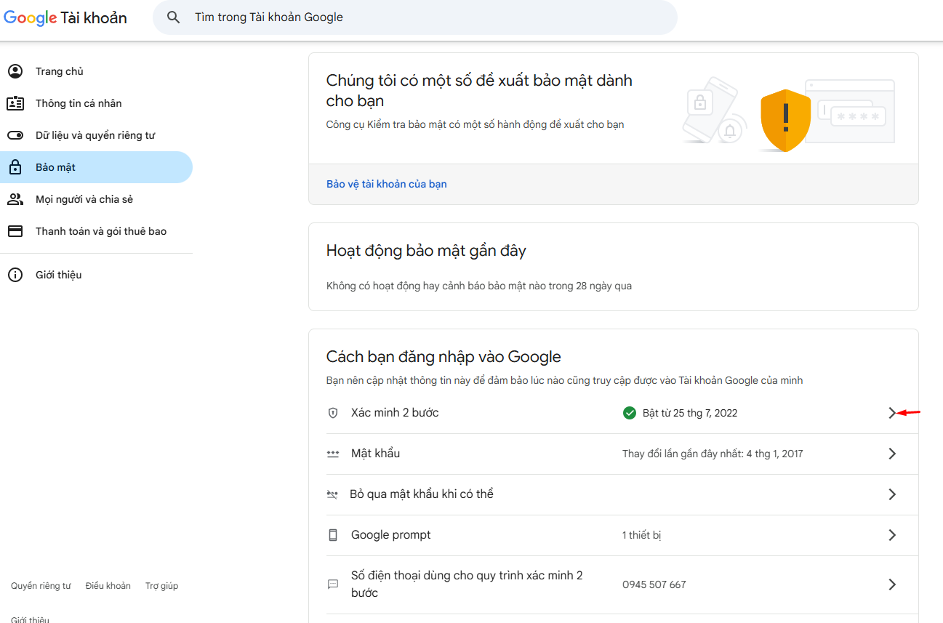Click the Dữ liệu và quyền riêng tư toggle icon
This screenshot has height=623, width=943.
point(15,135)
